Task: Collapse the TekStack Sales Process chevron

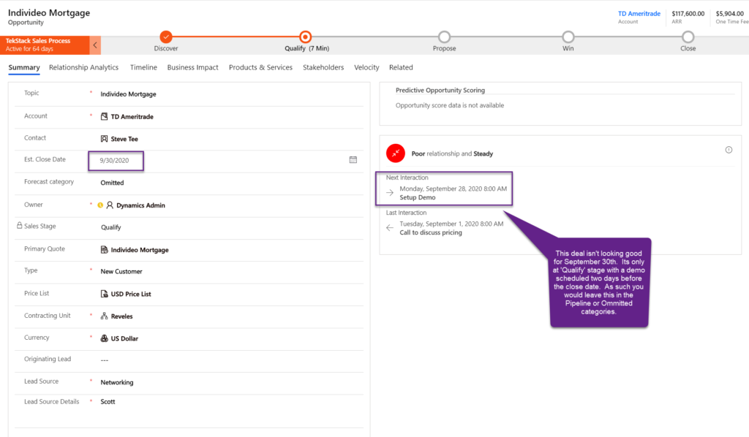Action: [95, 45]
